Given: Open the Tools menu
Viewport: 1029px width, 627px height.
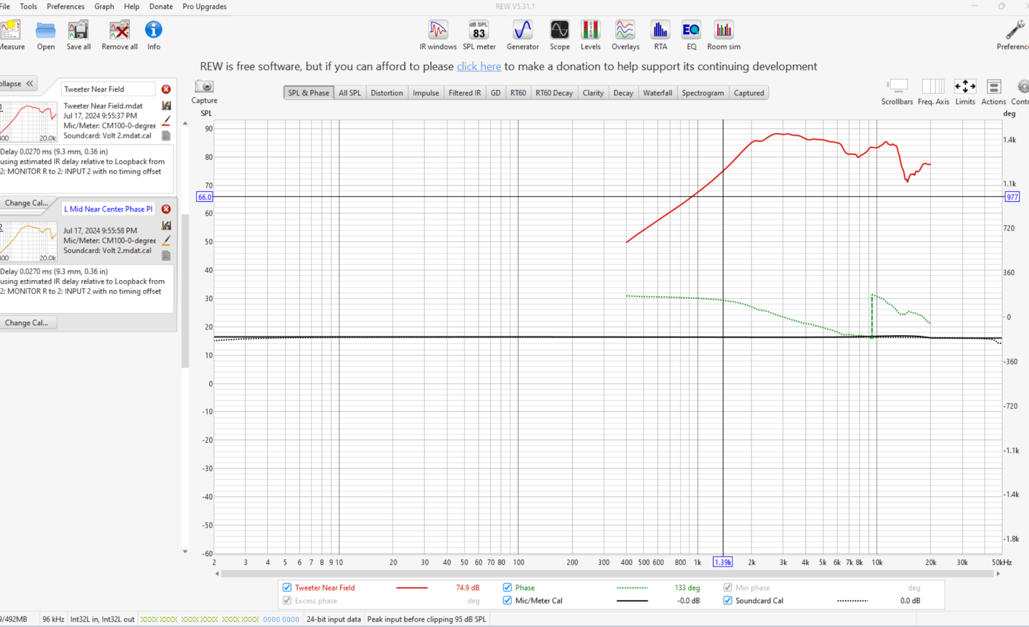Looking at the screenshot, I should click(x=28, y=7).
